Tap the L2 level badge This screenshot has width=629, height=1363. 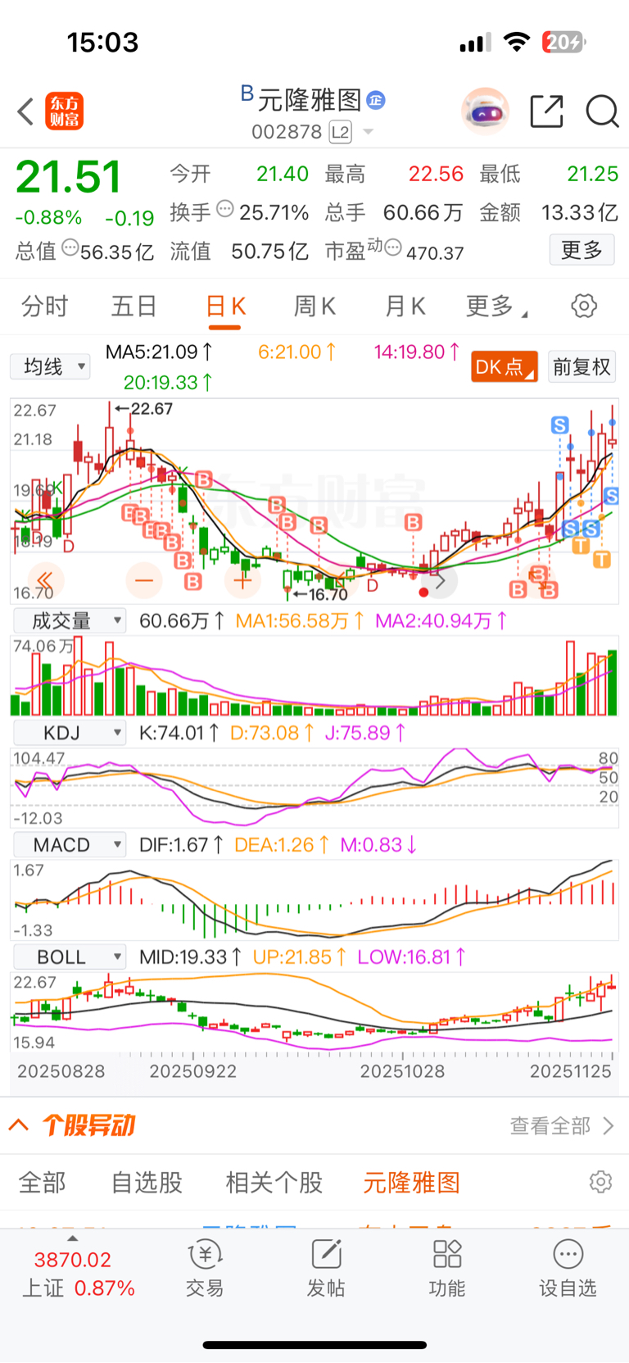pos(340,132)
